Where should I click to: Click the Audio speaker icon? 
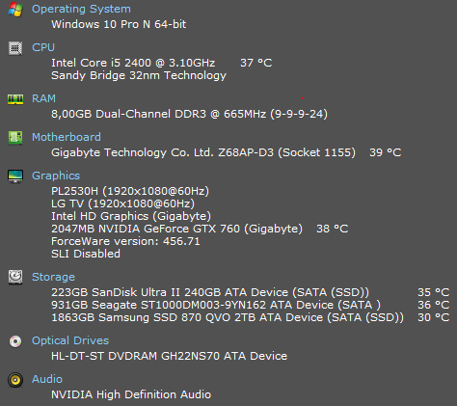coord(15,380)
